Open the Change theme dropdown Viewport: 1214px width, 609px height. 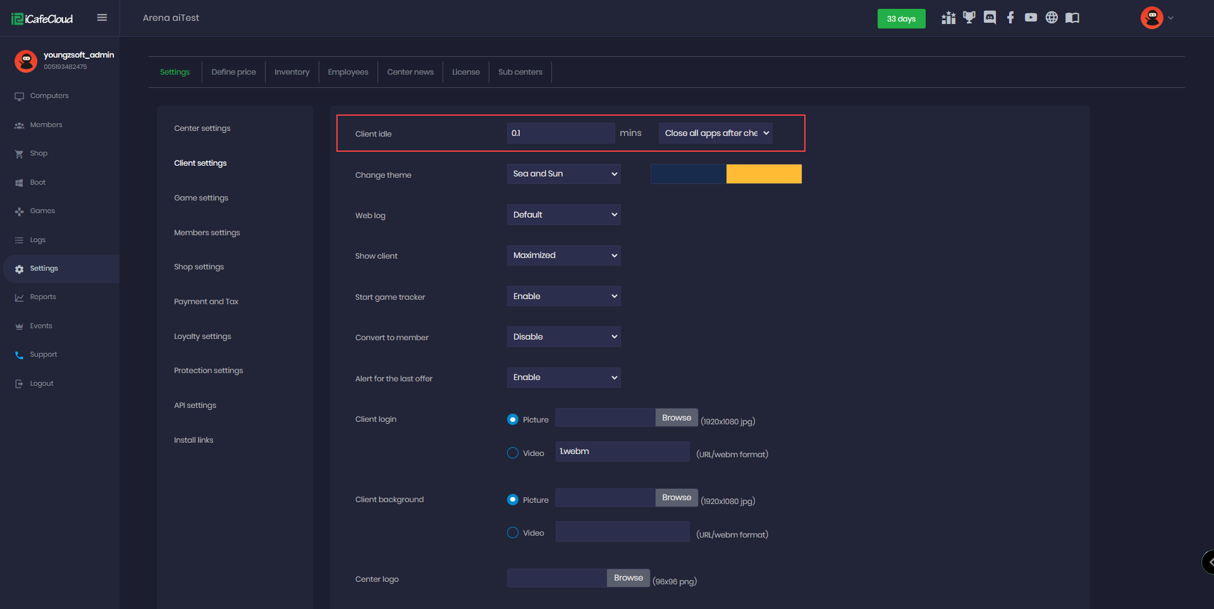[563, 174]
